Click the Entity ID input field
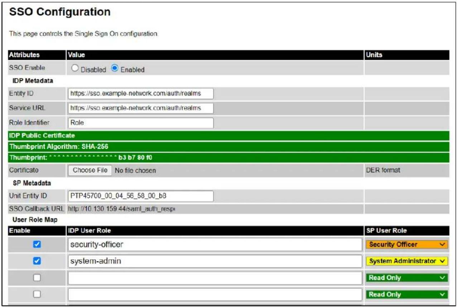The image size is (457, 307). click(140, 93)
